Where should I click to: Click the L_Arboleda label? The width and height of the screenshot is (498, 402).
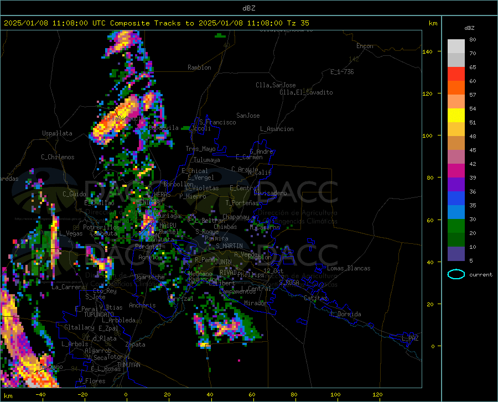click(118, 320)
